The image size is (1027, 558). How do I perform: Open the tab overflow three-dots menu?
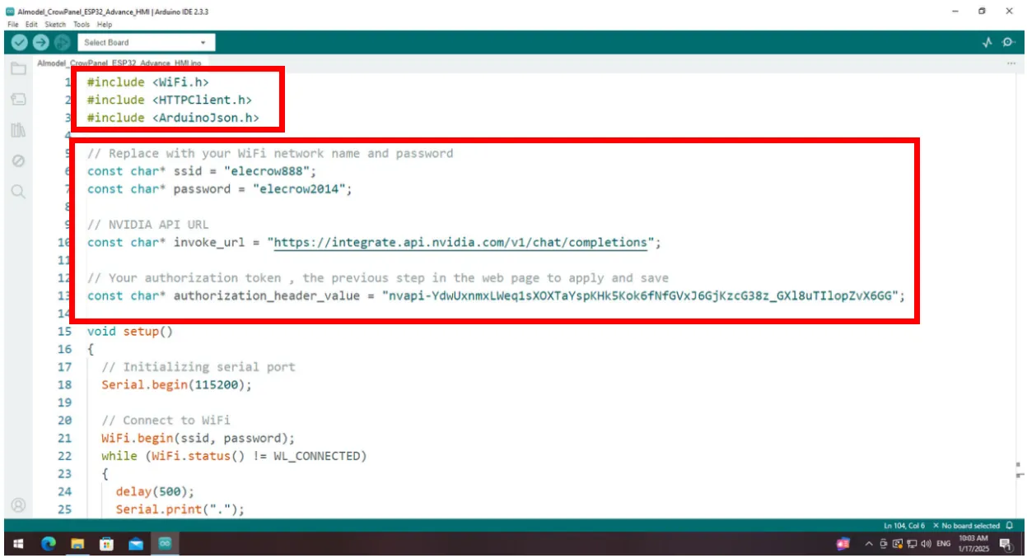click(x=1011, y=63)
